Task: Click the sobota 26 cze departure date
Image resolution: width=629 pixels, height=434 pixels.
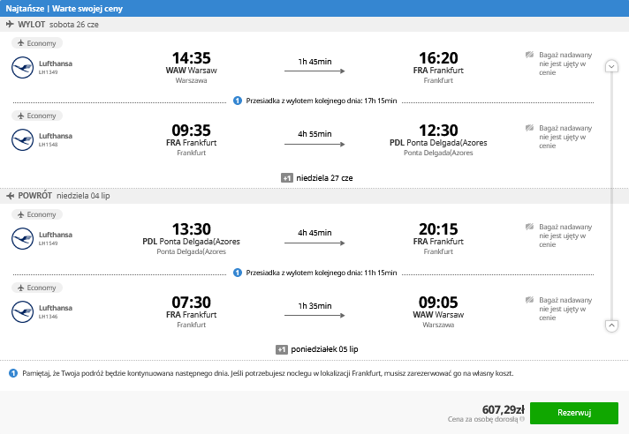Action: click(x=74, y=25)
